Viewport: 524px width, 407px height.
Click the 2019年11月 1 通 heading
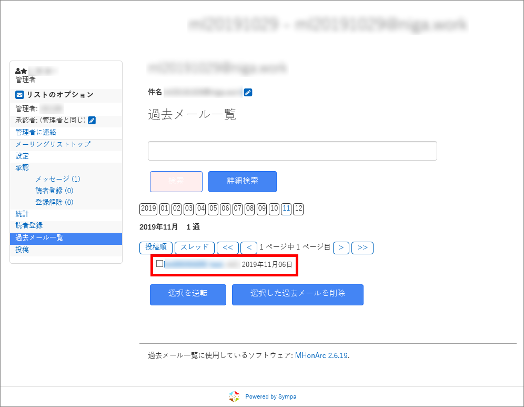coord(169,227)
